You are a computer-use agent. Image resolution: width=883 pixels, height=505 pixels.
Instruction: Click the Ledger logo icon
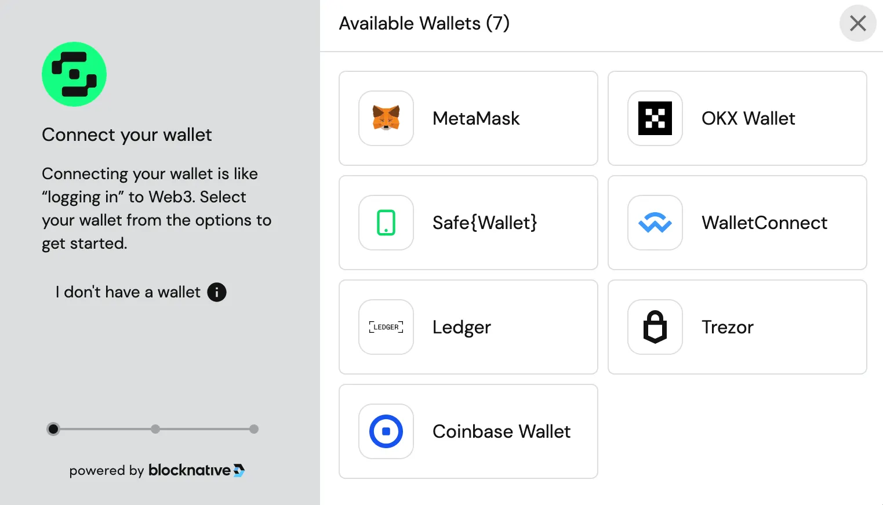pyautogui.click(x=386, y=327)
